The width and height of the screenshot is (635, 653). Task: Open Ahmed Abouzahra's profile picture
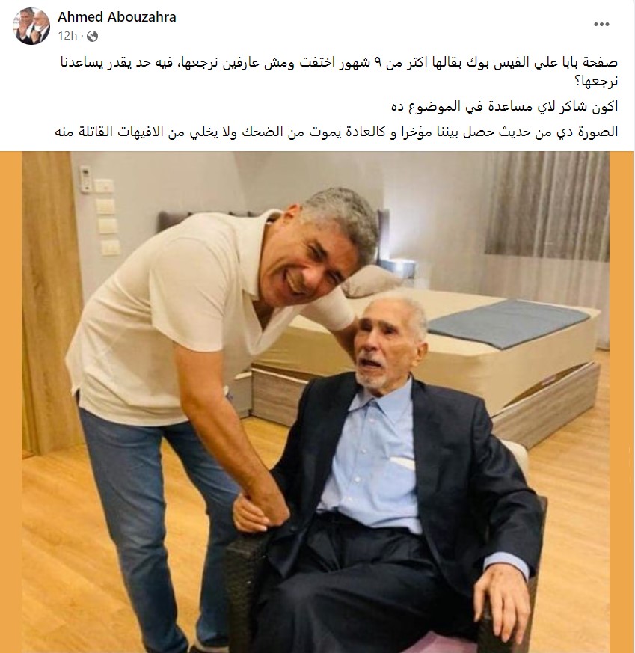tap(31, 26)
